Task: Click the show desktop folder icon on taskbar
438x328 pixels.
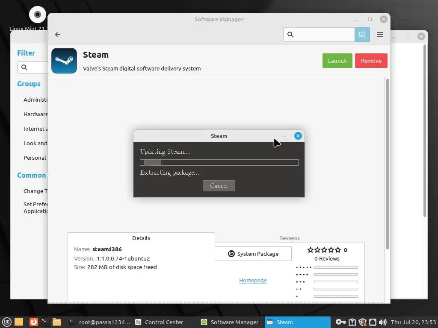Action: 19,322
